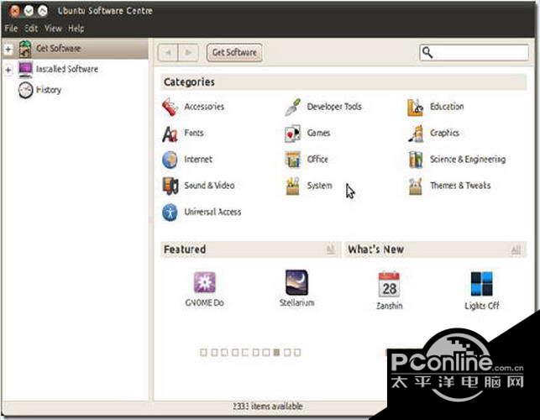This screenshot has width=540, height=420.
Task: Select the last carousel page dot
Action: [x=297, y=353]
